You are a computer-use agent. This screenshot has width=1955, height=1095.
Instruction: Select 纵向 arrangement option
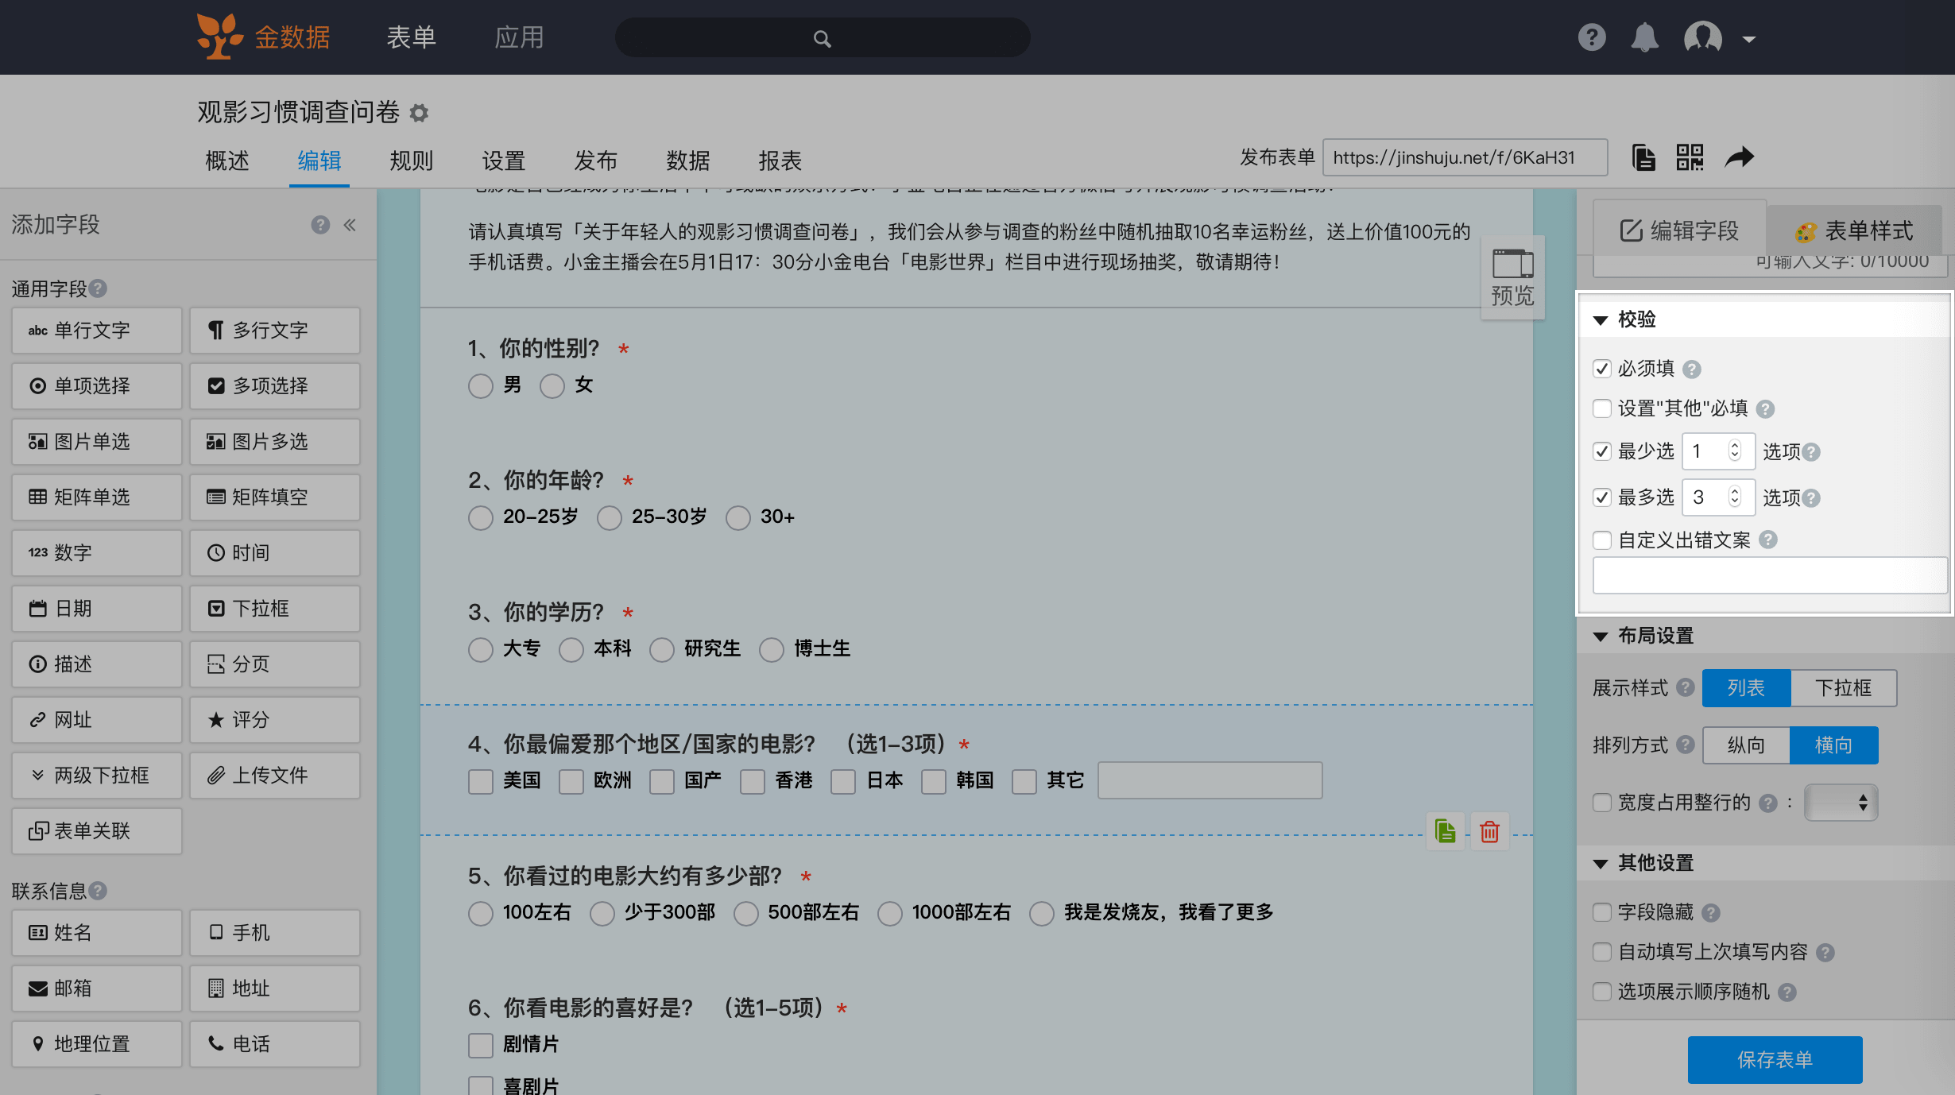coord(1745,745)
